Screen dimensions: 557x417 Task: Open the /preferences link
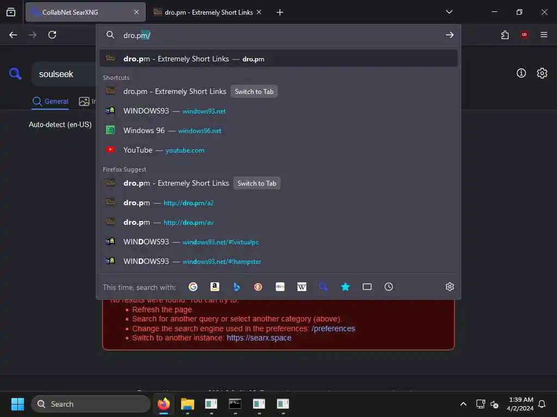tap(333, 328)
